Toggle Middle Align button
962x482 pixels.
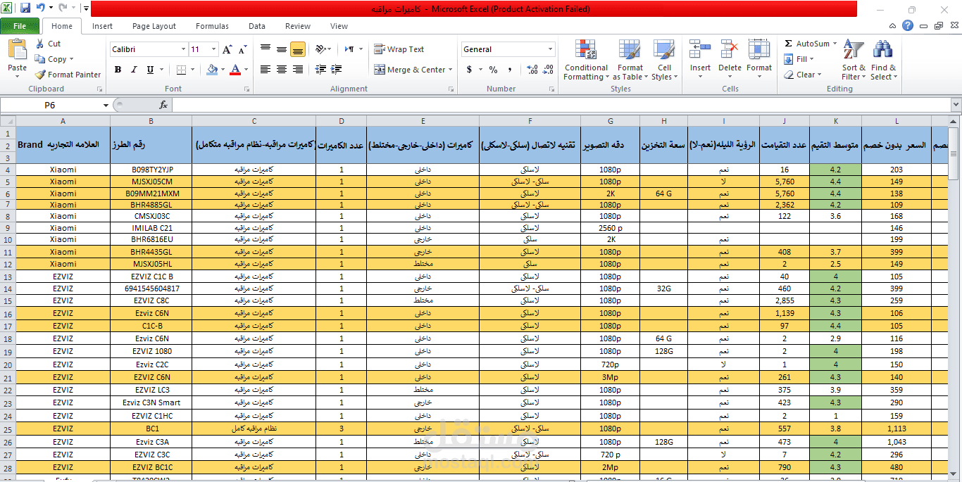click(x=282, y=49)
